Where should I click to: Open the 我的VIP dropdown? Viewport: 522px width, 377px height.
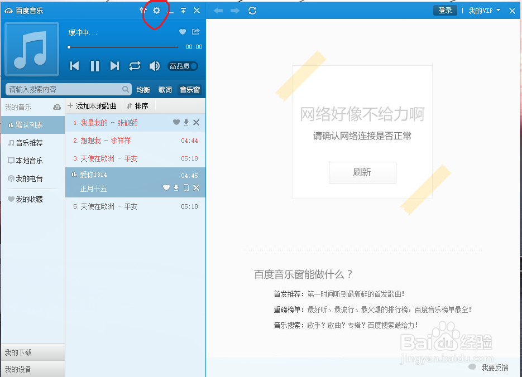pyautogui.click(x=485, y=11)
